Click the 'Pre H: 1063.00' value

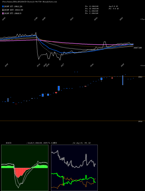point(92,9)
